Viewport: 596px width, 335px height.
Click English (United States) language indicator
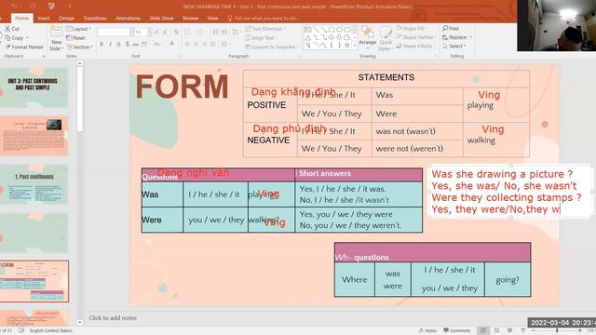click(x=51, y=331)
